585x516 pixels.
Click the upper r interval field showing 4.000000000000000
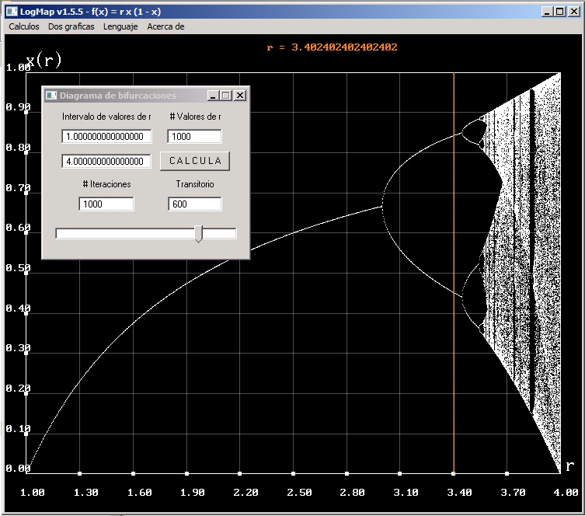tap(106, 161)
